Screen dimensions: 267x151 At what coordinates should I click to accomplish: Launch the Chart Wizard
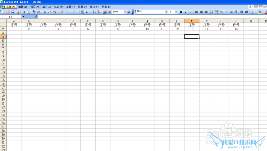(105, 12)
